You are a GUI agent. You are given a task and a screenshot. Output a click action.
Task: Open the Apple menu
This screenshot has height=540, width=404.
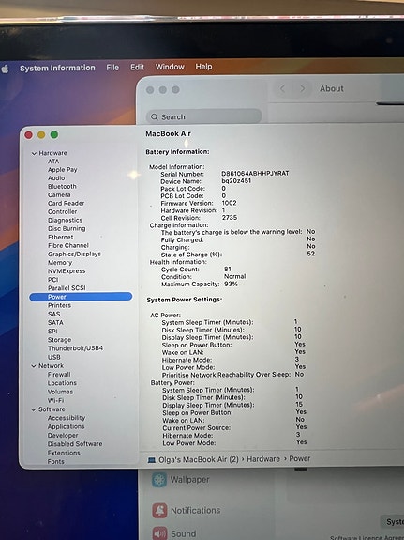pyautogui.click(x=6, y=69)
